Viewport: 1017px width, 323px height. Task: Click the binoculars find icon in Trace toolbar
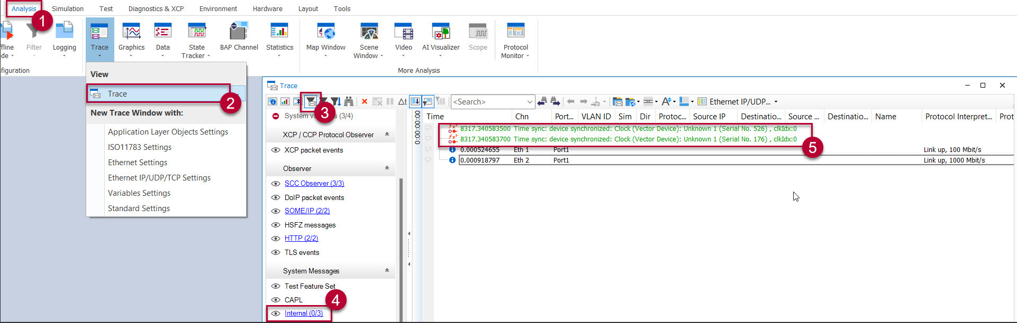click(x=349, y=101)
